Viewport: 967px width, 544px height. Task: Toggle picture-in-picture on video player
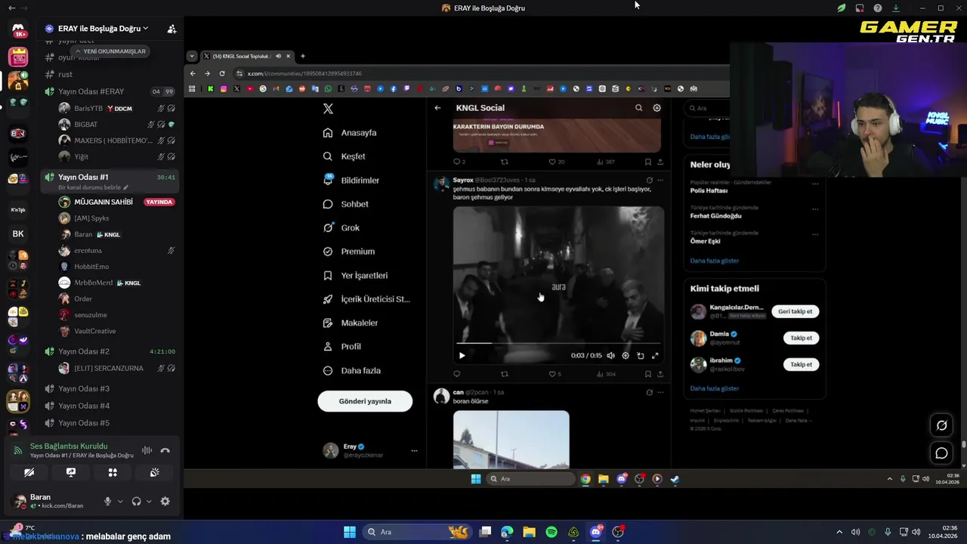[x=640, y=356]
